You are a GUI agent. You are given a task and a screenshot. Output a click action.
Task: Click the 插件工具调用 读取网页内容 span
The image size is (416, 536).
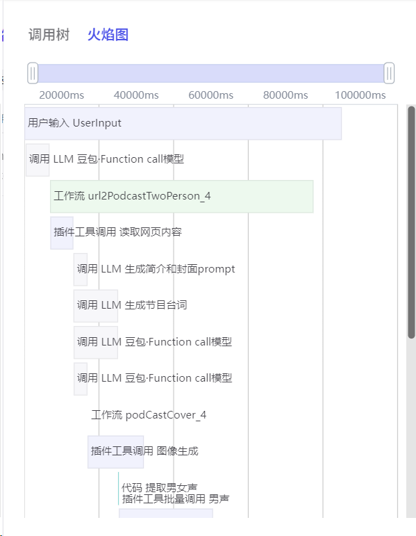pos(62,233)
